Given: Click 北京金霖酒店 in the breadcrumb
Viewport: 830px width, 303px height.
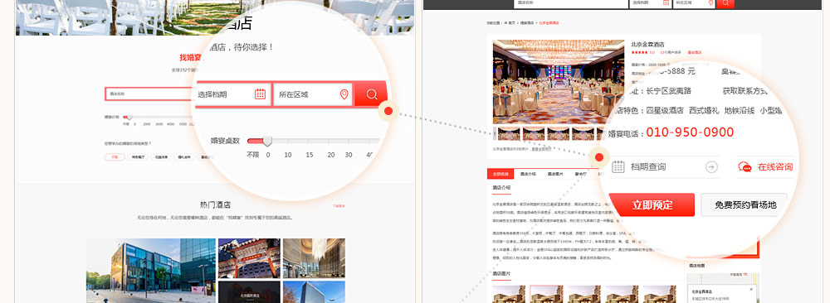Looking at the screenshot, I should click(549, 23).
